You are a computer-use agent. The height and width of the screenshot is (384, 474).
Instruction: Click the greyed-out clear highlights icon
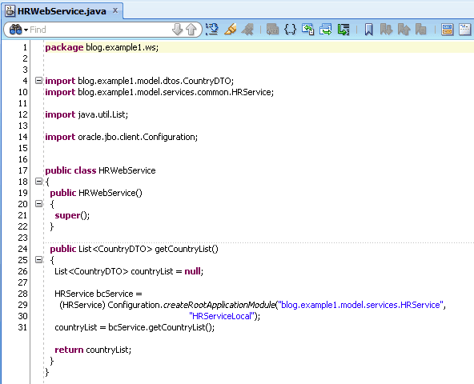(x=247, y=30)
